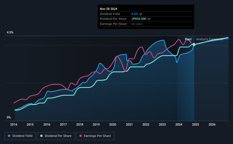Click the 2022 x-axis label
Image resolution: width=233 pixels, height=144 pixels.
pos(146,124)
